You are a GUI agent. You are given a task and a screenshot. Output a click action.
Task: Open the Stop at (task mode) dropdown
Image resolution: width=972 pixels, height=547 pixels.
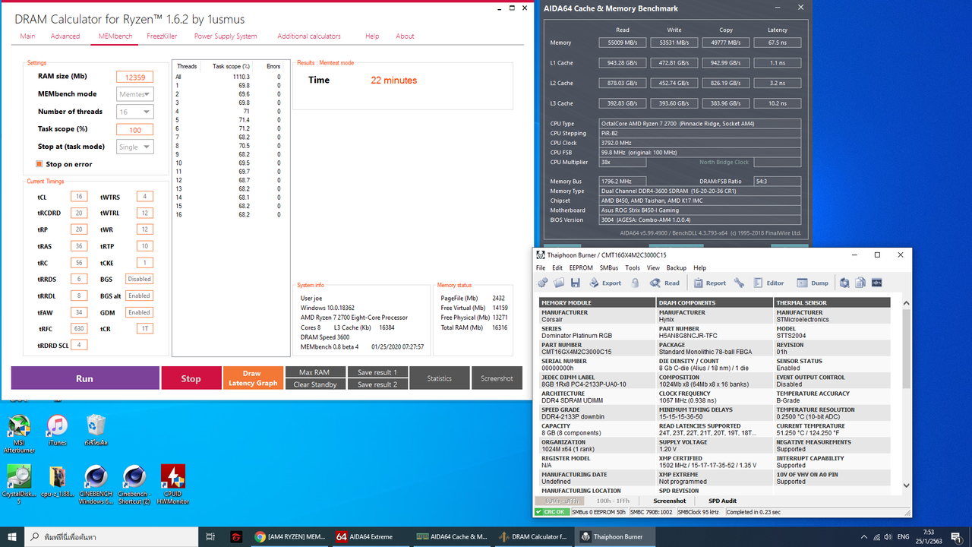[x=135, y=147]
